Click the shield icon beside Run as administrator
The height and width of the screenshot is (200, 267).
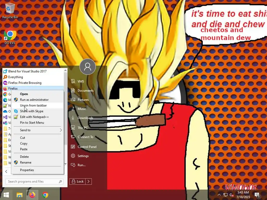click(16, 100)
